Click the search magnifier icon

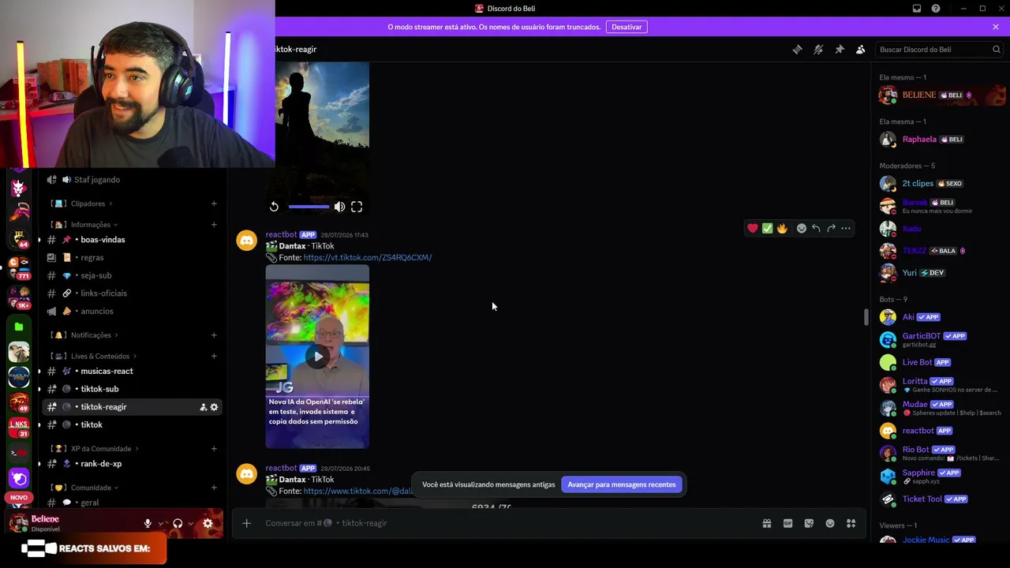997,50
